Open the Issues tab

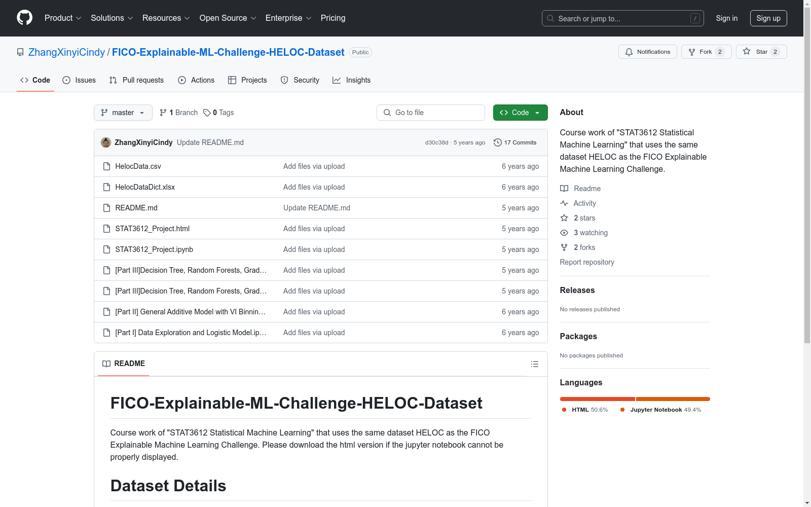pos(79,80)
